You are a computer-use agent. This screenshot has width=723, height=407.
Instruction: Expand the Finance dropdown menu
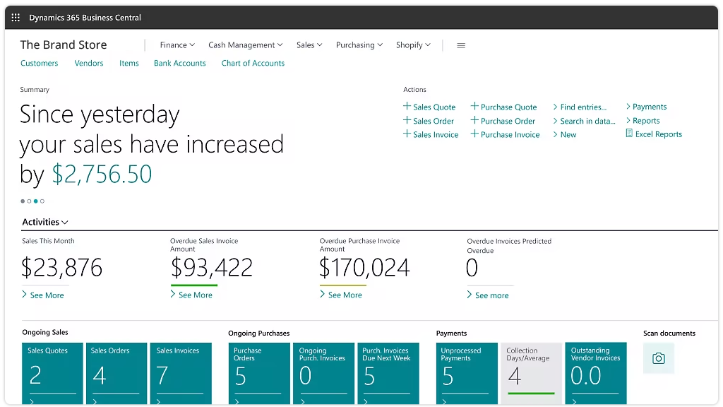coord(177,45)
